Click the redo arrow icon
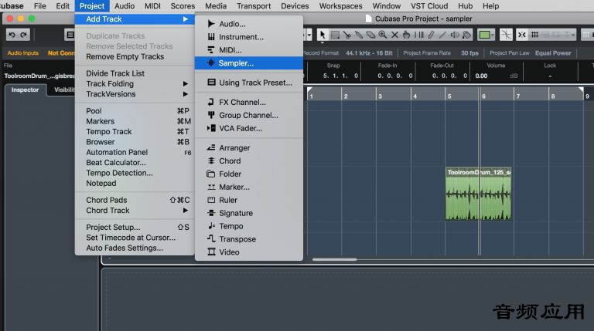Screen dimensions: 594x331 point(23,35)
